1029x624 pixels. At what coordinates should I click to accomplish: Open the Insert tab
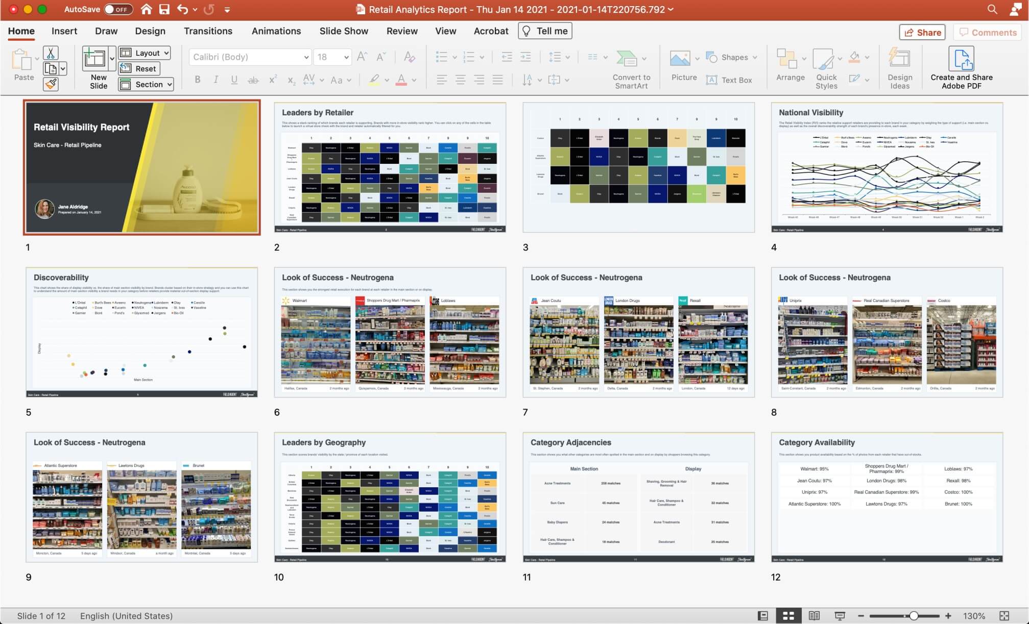(64, 31)
